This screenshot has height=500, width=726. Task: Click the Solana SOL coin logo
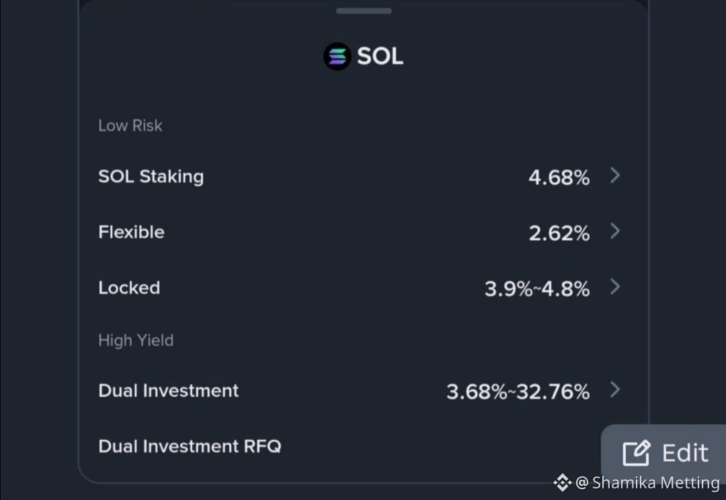337,56
